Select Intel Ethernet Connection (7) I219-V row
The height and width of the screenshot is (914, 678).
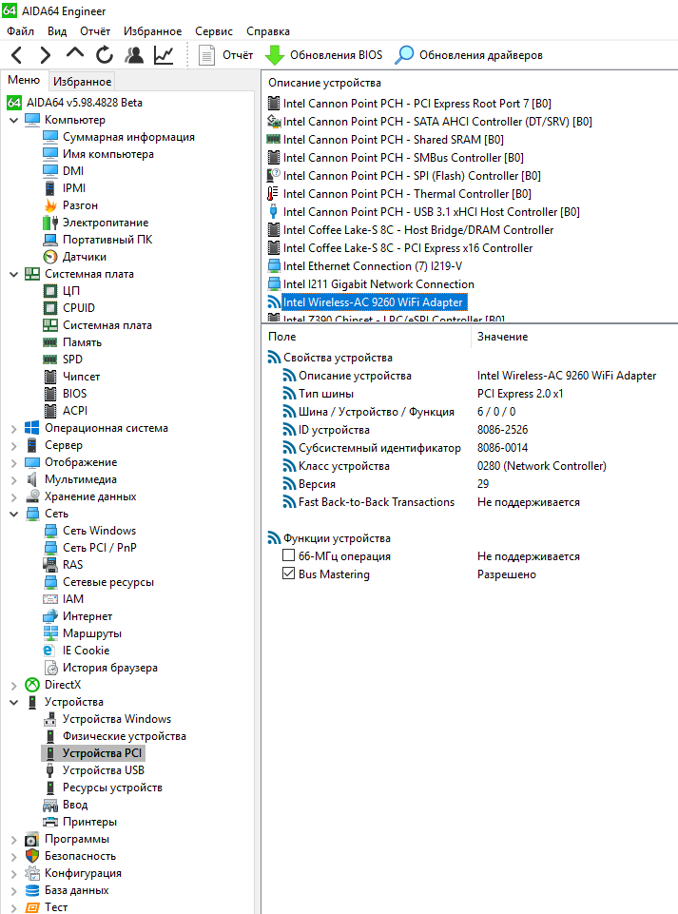coord(365,265)
